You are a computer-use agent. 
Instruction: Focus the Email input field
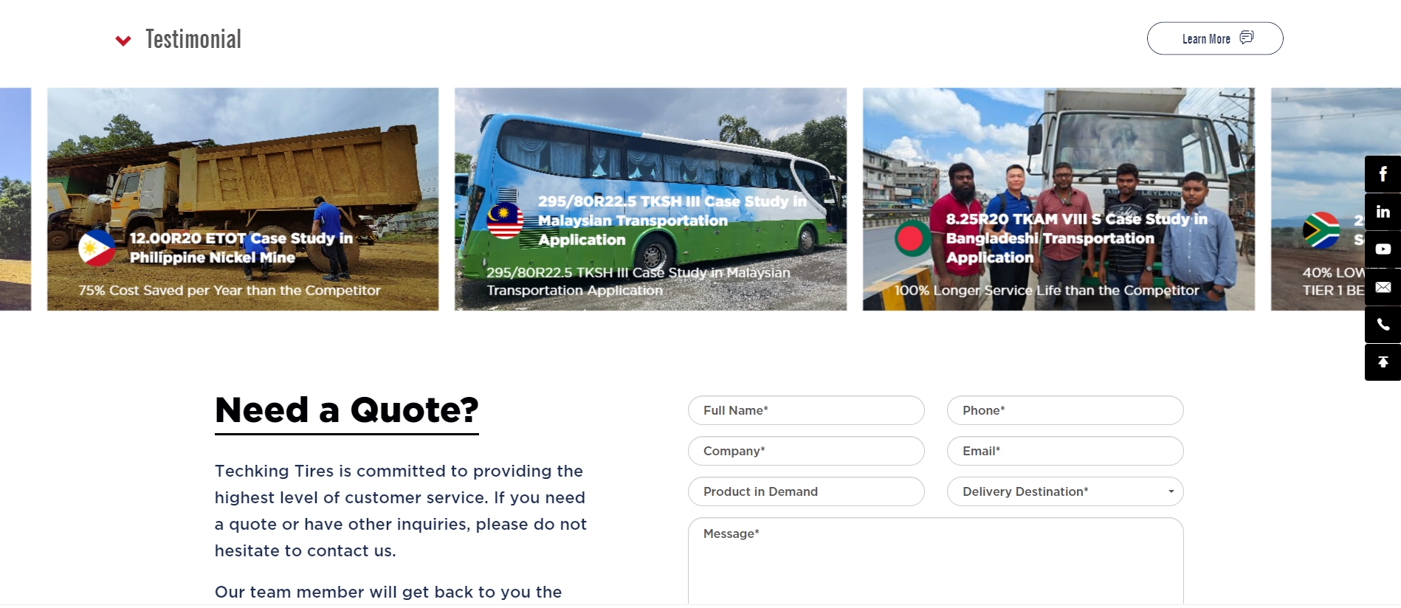[x=1065, y=451]
